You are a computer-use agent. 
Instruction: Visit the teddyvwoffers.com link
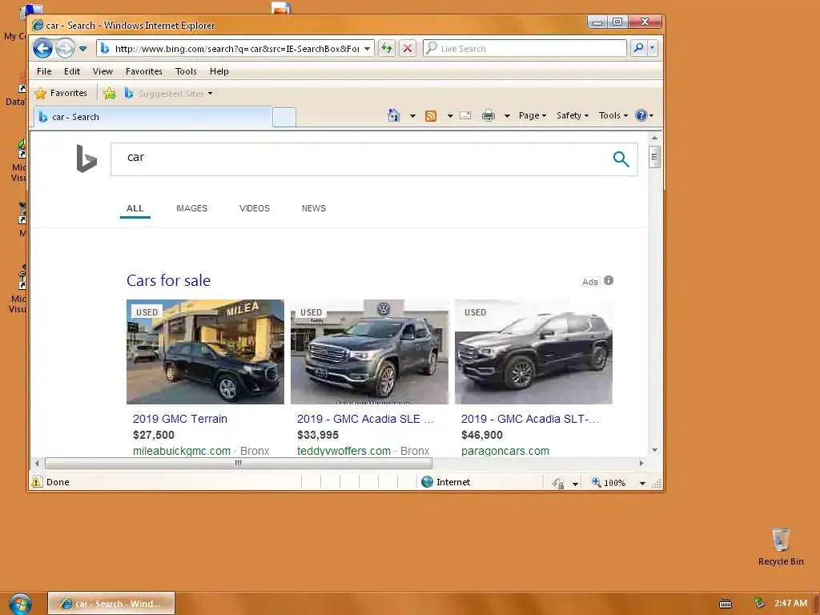(x=344, y=451)
